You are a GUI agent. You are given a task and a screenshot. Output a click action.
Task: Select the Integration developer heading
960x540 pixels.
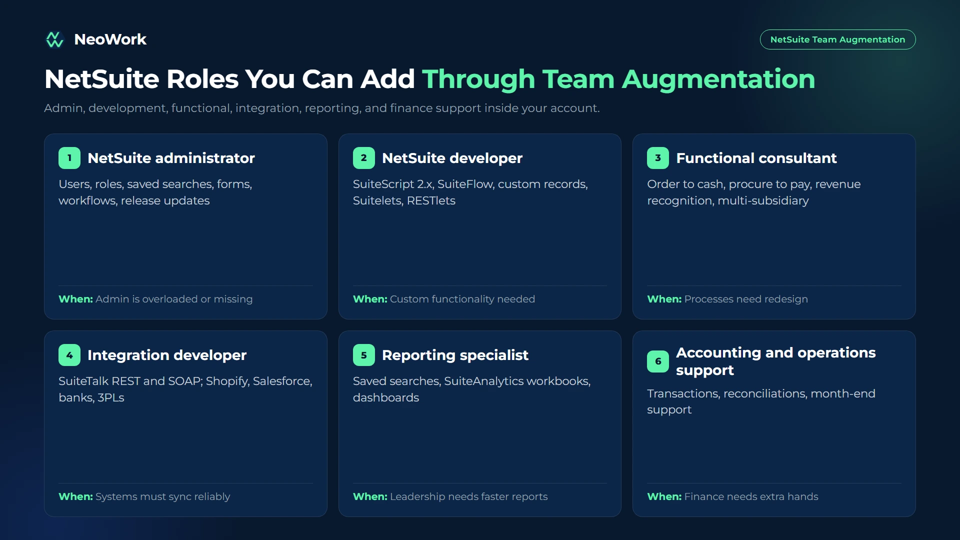coord(167,355)
